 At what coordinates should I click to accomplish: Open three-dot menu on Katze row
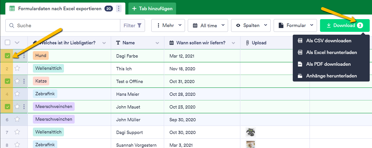click(24, 81)
